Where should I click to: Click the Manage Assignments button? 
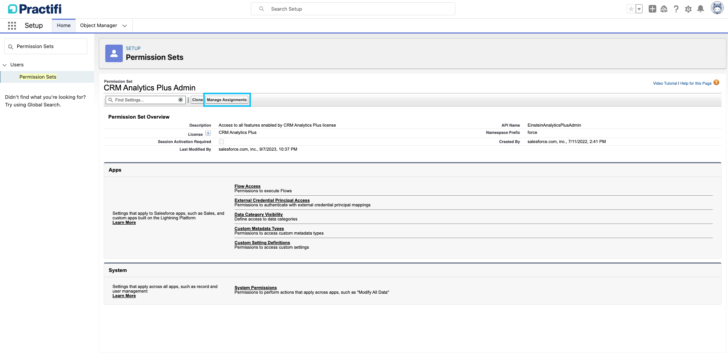point(227,100)
